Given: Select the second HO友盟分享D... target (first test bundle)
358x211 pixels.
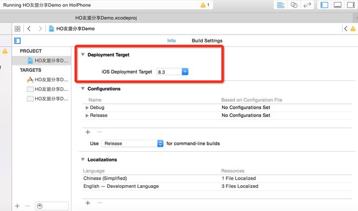Looking at the screenshot, I should tap(47, 89).
